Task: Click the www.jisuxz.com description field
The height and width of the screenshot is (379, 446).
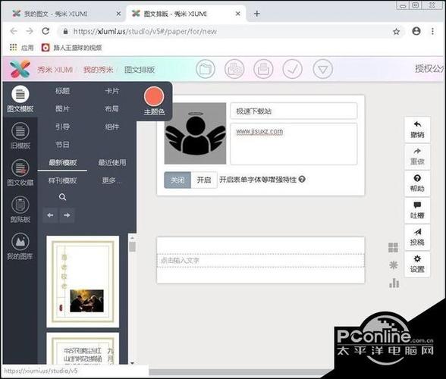Action: coord(294,144)
